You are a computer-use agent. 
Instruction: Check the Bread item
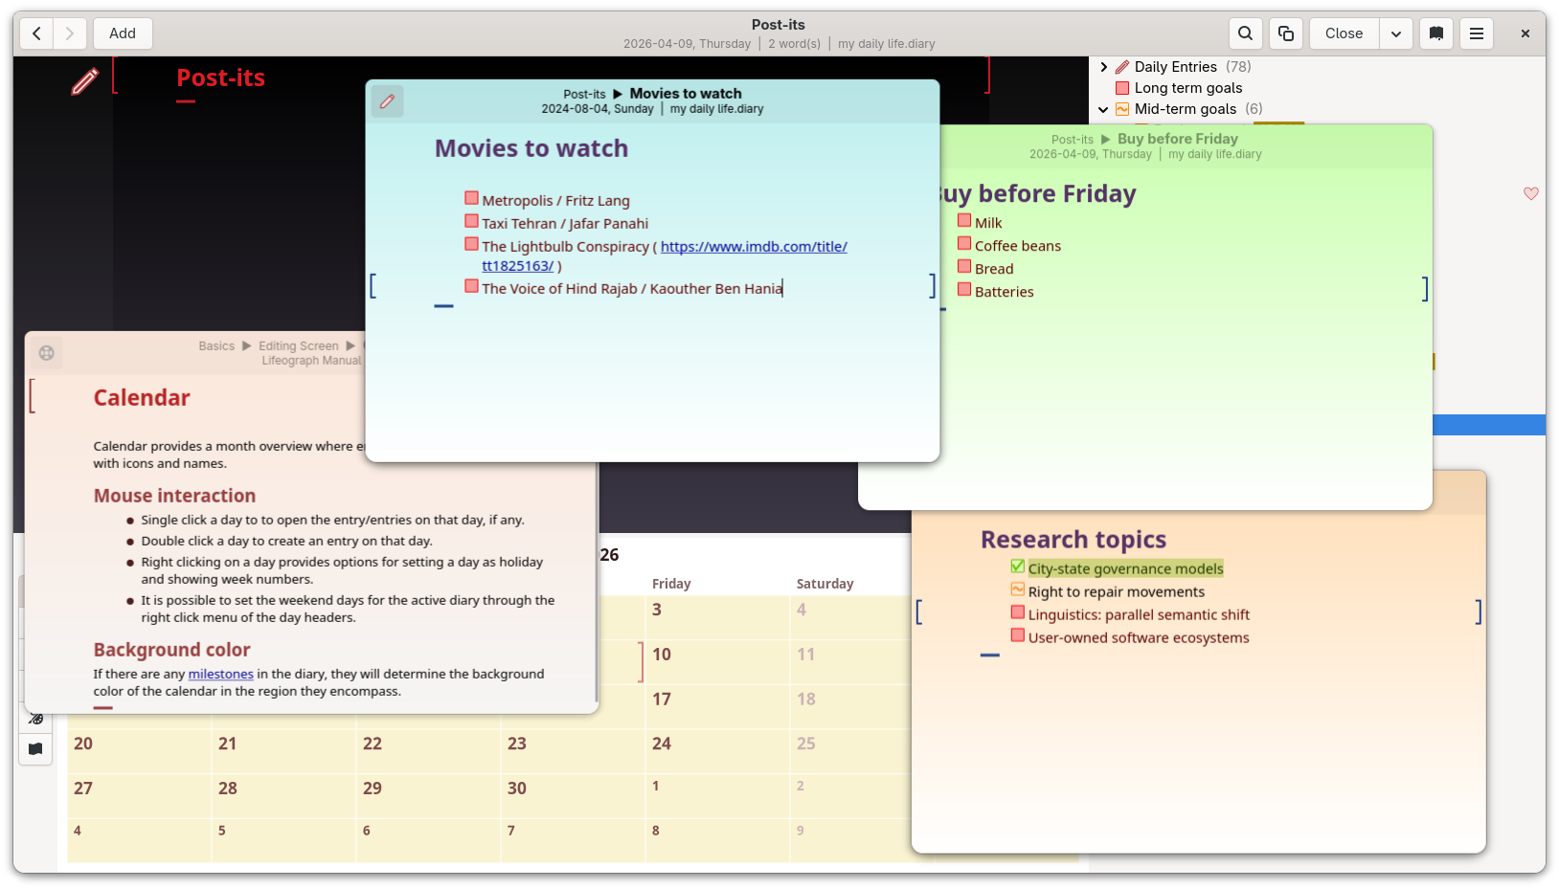(x=964, y=266)
